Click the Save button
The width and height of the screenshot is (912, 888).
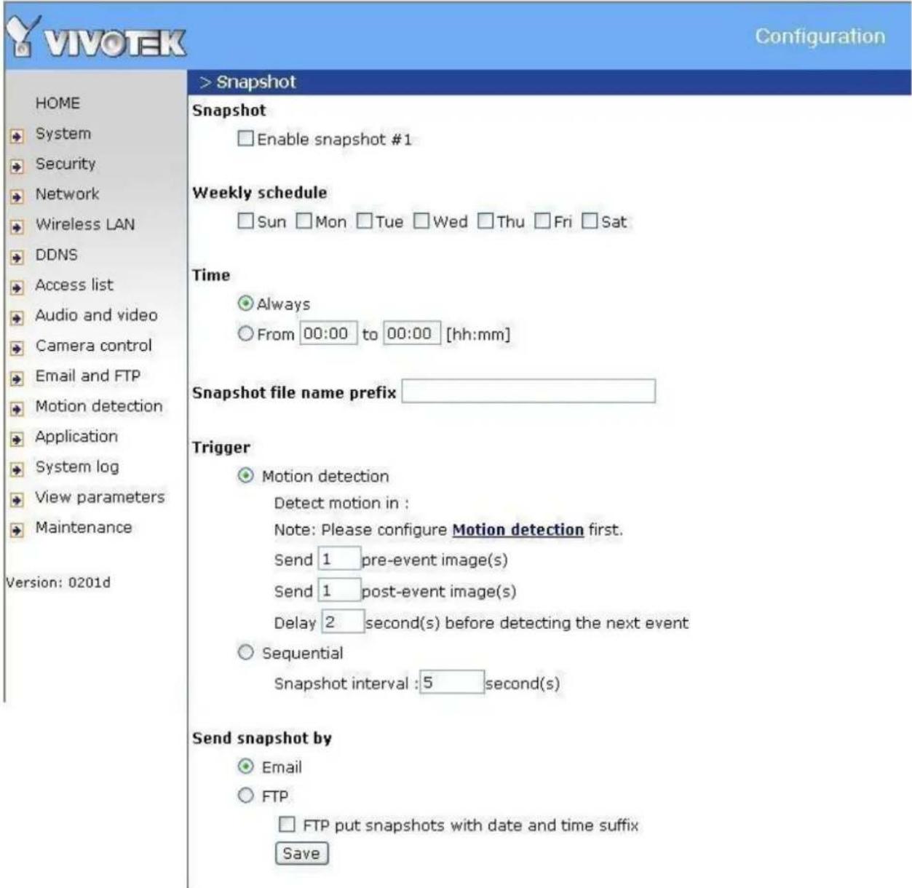point(301,853)
